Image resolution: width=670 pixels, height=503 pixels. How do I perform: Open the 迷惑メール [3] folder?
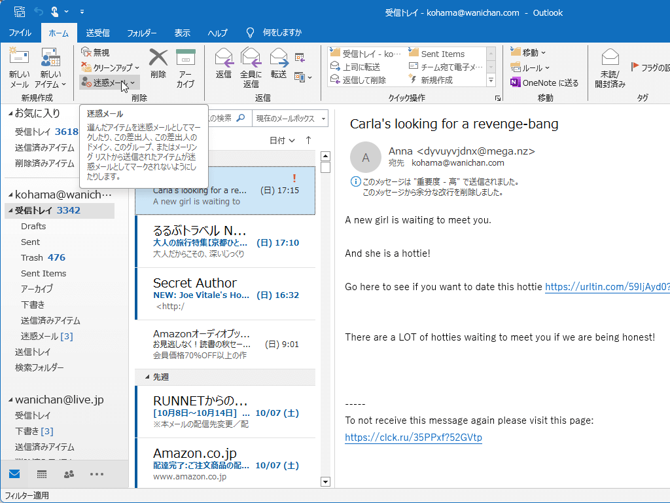coord(46,336)
